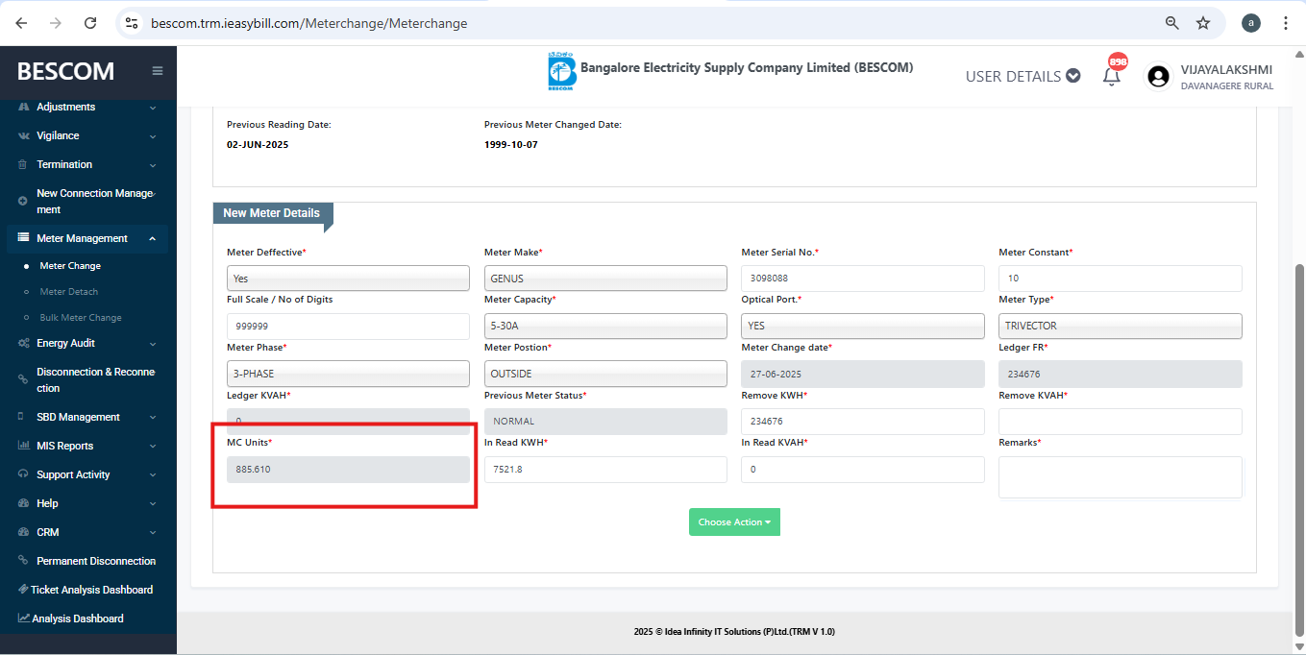Open the Chrome three-dot menu
The width and height of the screenshot is (1306, 655).
pos(1286,23)
